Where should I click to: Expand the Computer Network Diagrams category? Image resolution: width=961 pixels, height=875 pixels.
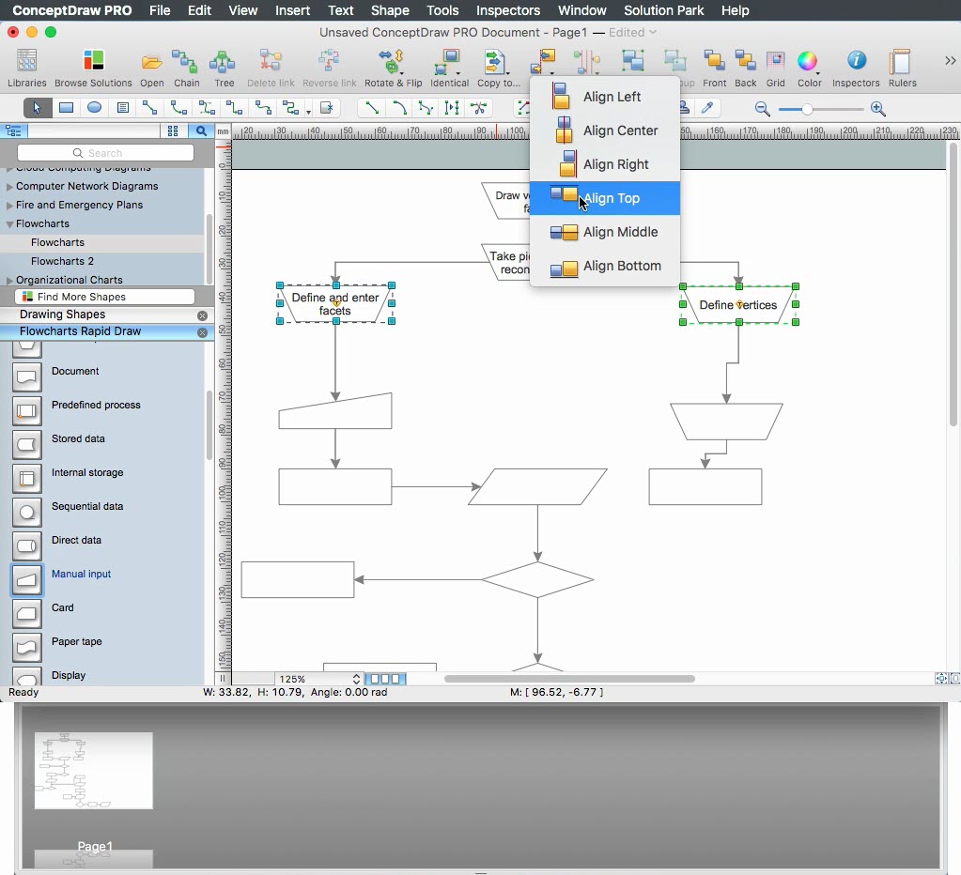click(9, 187)
